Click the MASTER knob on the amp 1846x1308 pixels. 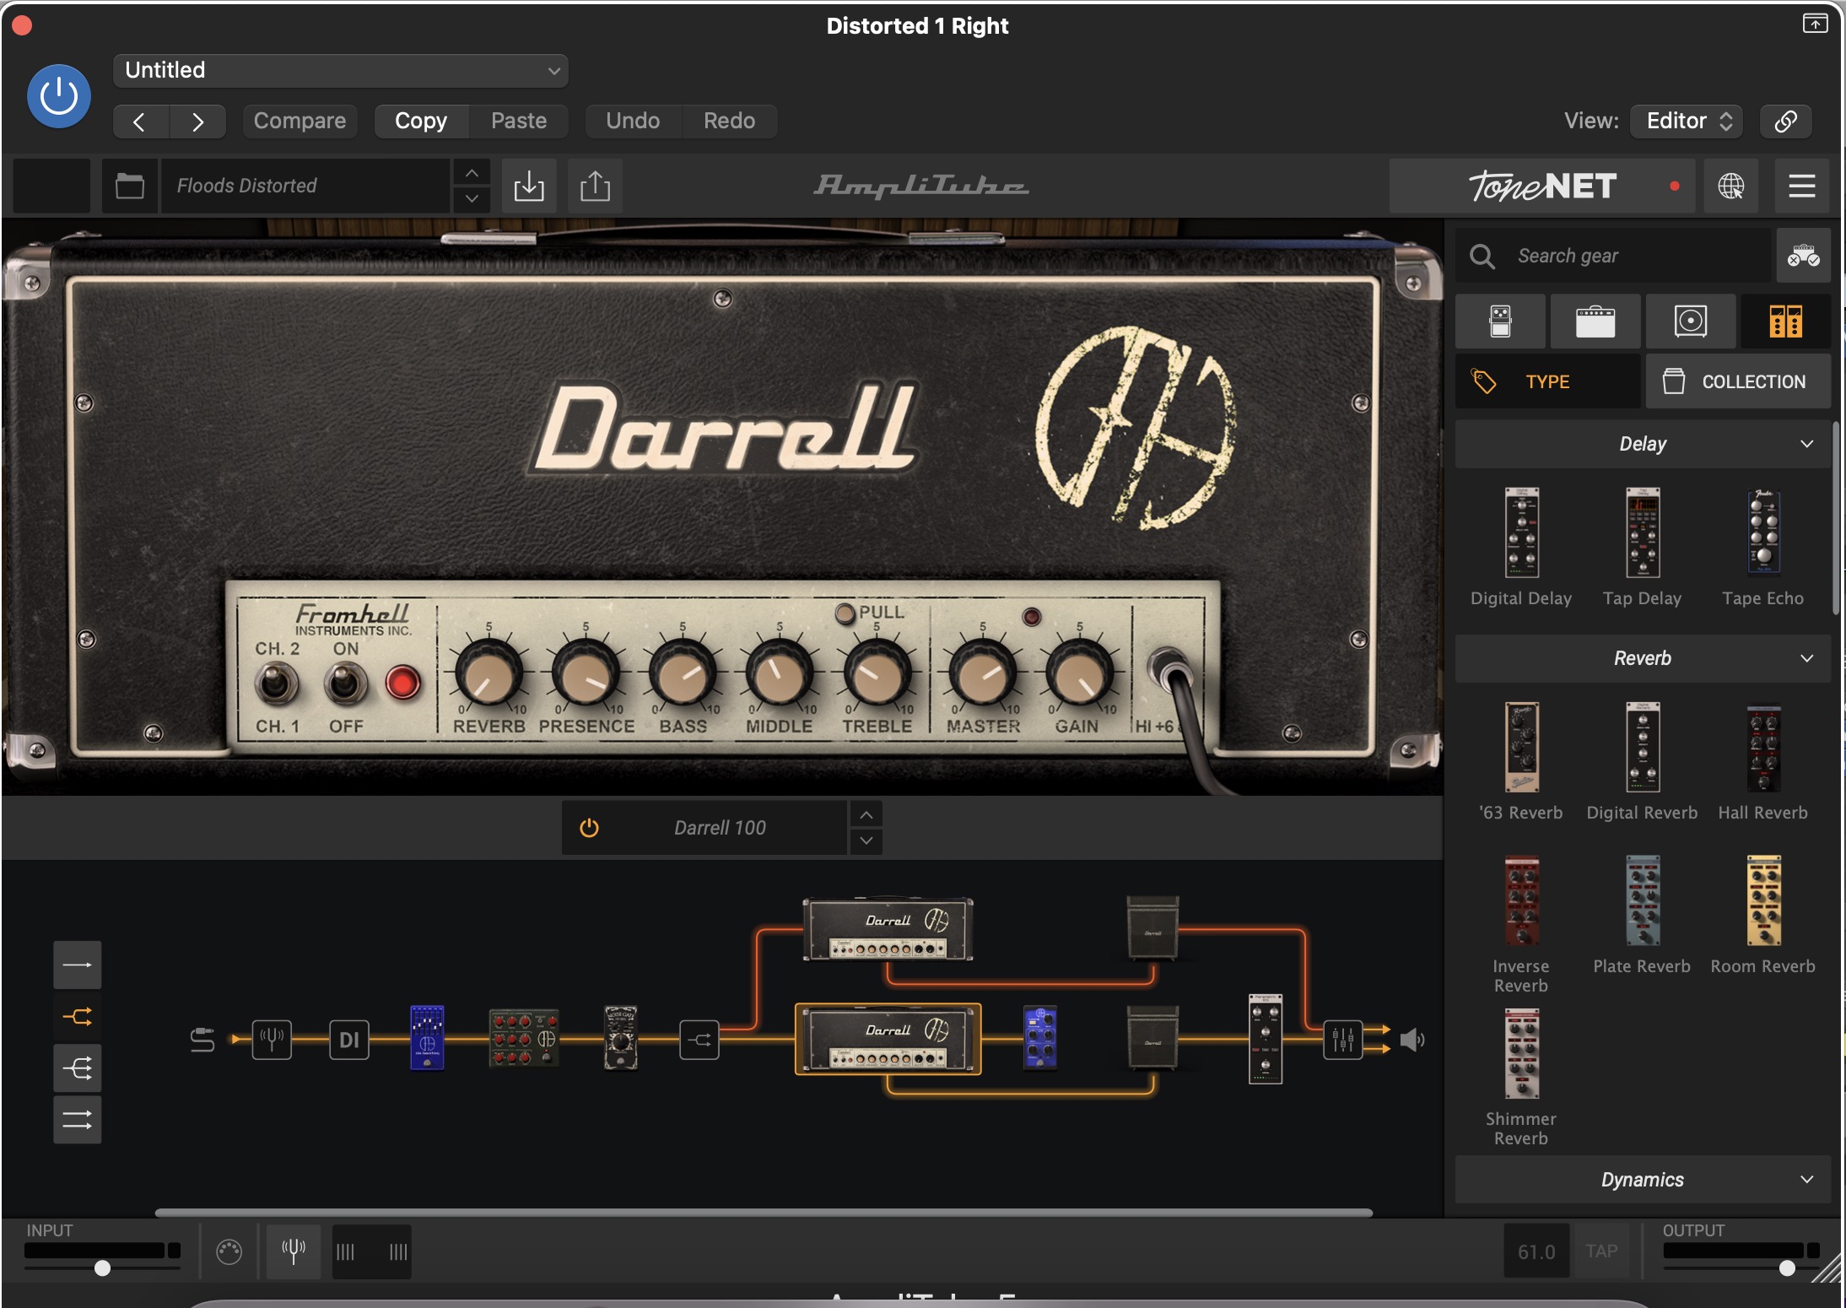tap(982, 674)
